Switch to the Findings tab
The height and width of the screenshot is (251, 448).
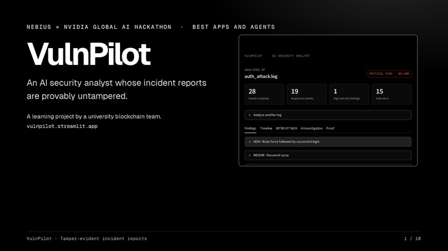250,129
